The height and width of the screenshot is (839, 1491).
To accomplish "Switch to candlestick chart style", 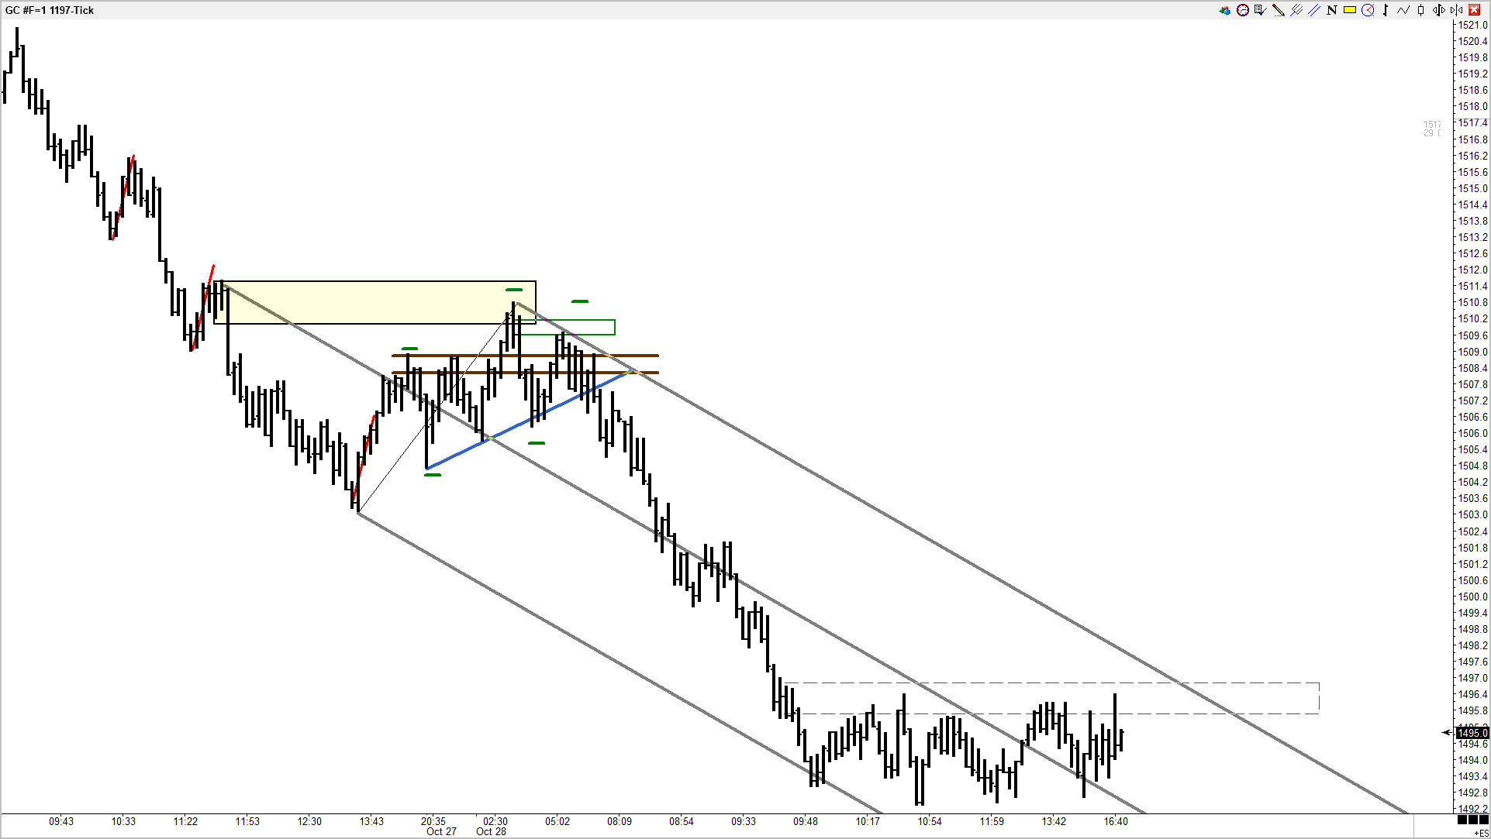I will [1420, 10].
